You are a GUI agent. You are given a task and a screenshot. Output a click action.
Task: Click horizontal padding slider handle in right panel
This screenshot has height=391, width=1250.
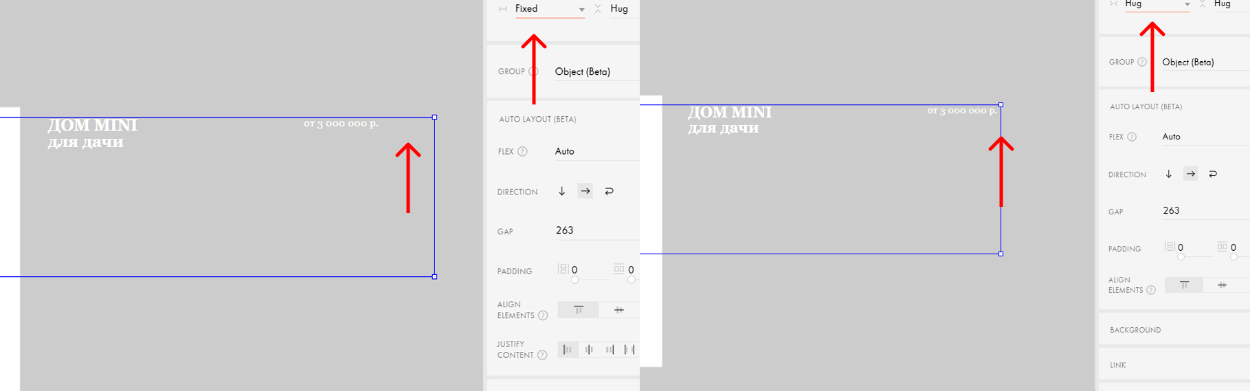[x=1181, y=257]
